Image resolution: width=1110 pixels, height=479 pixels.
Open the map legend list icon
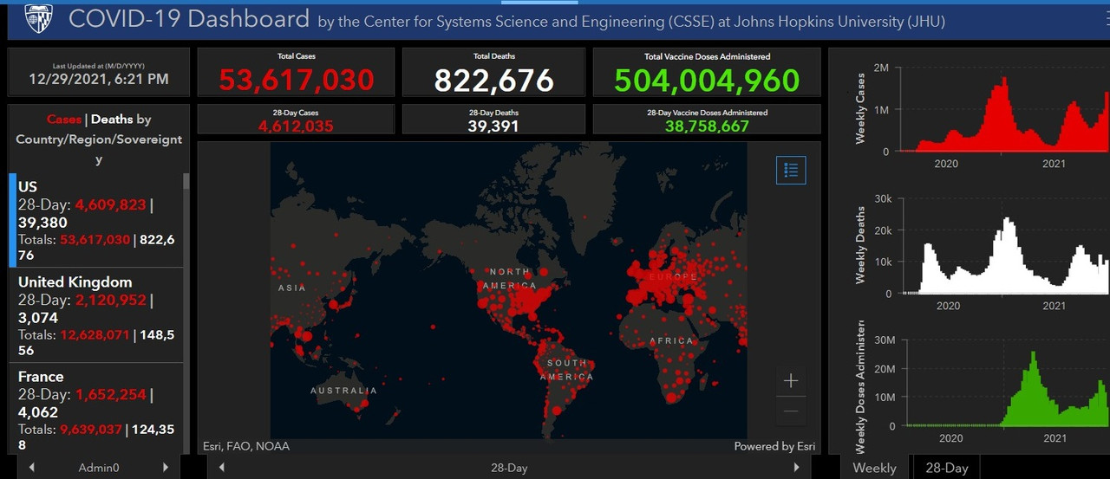coord(791,170)
